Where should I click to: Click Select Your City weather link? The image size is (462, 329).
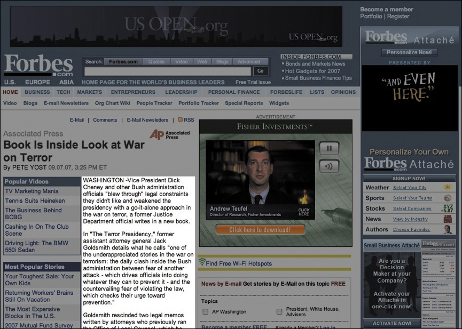(x=410, y=188)
